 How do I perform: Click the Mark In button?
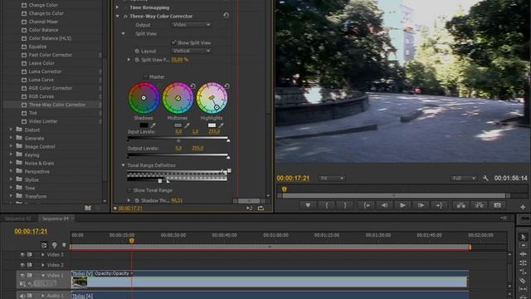(x=326, y=205)
